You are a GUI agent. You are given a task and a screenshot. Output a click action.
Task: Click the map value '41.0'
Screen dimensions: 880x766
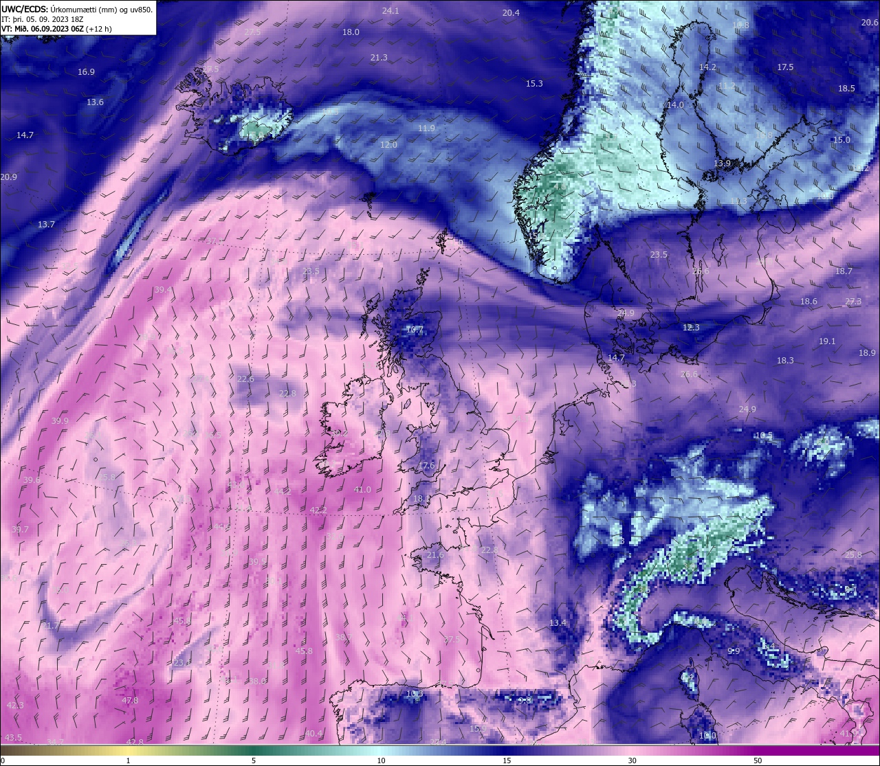tap(362, 490)
